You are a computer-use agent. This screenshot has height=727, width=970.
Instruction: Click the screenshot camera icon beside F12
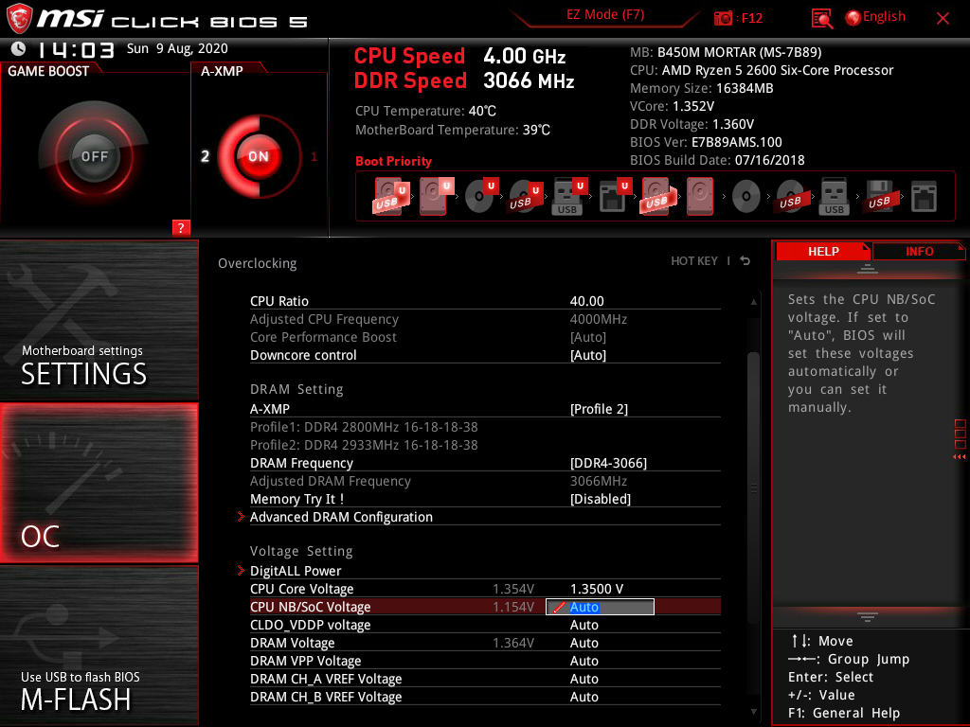pos(723,18)
